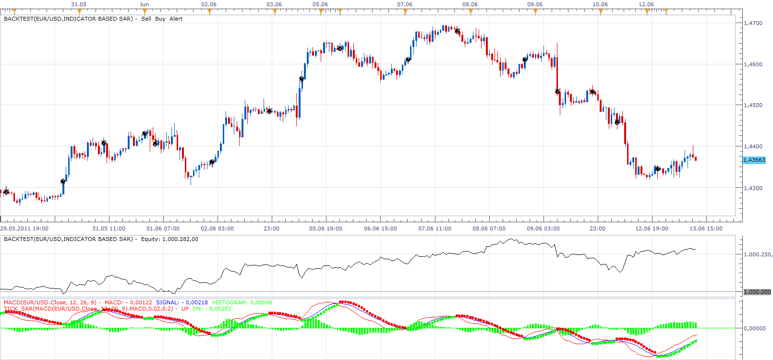Click the 1,4700 price axis label

click(753, 23)
